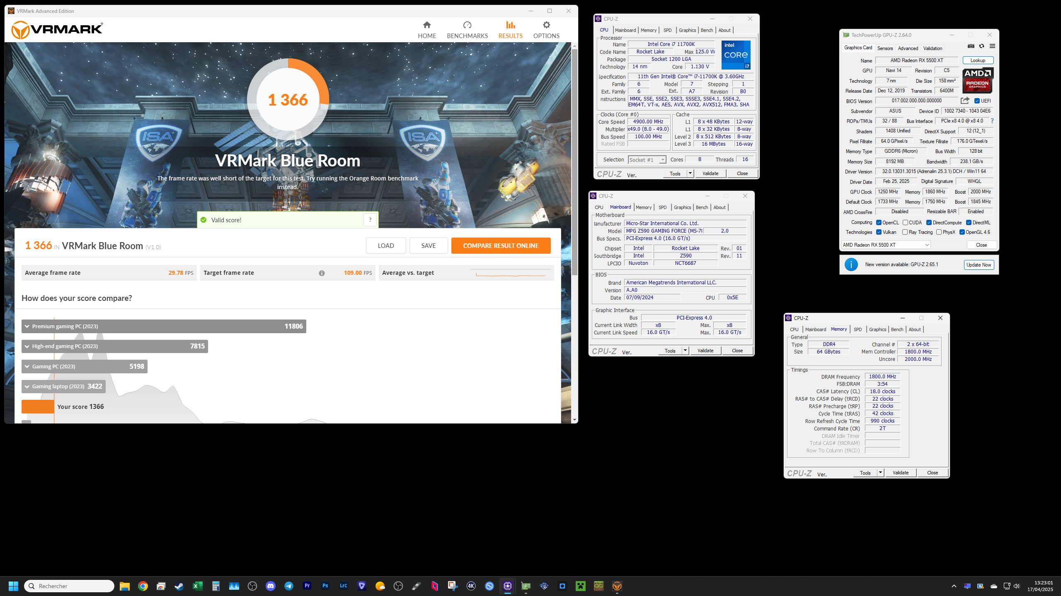Open Tools dropdown arrow in CPU-Z Mainboard window
Viewport: 1061px width, 596px height.
[685, 351]
